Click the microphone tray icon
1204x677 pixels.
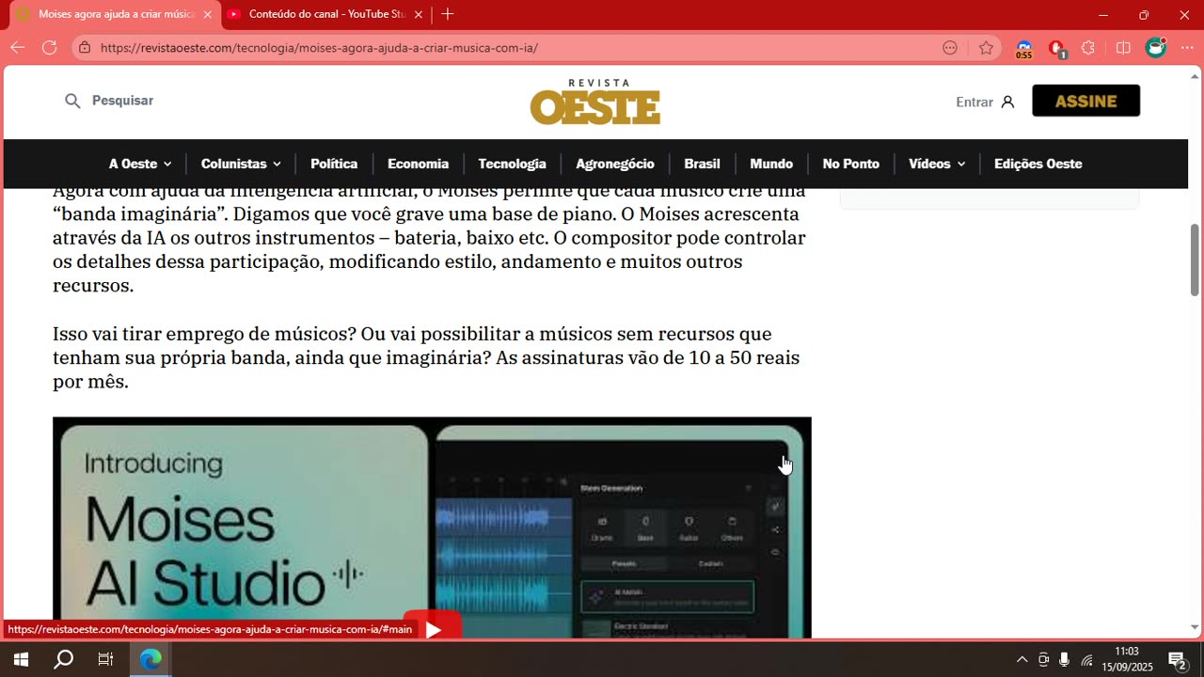tap(1064, 659)
